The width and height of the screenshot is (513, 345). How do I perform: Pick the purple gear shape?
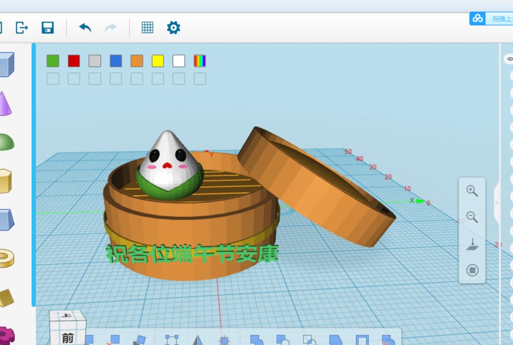tap(7, 336)
